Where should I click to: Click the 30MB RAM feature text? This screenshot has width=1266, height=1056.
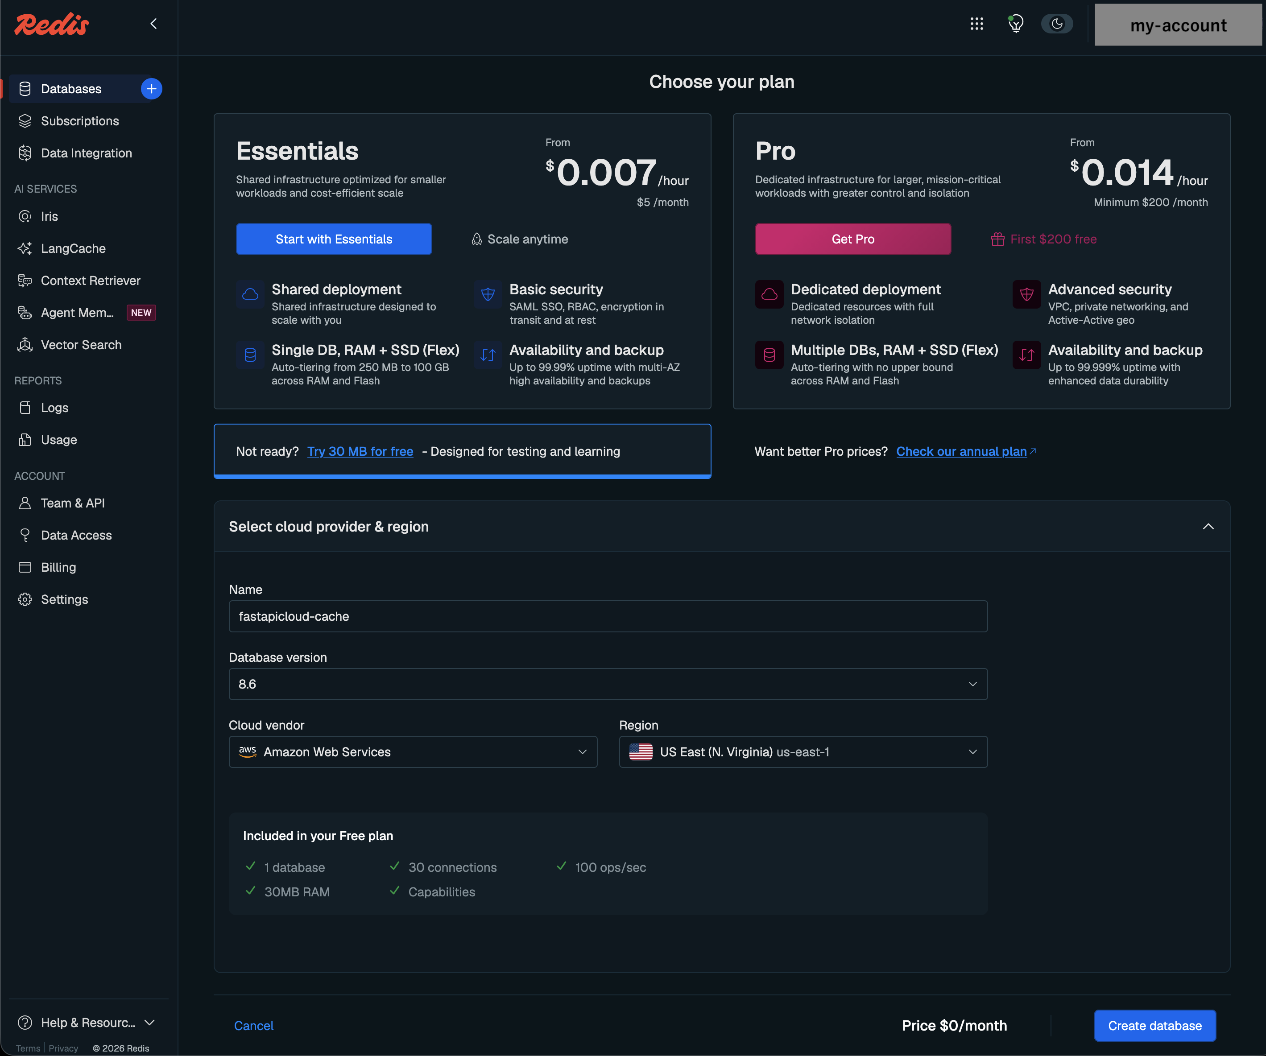point(297,891)
